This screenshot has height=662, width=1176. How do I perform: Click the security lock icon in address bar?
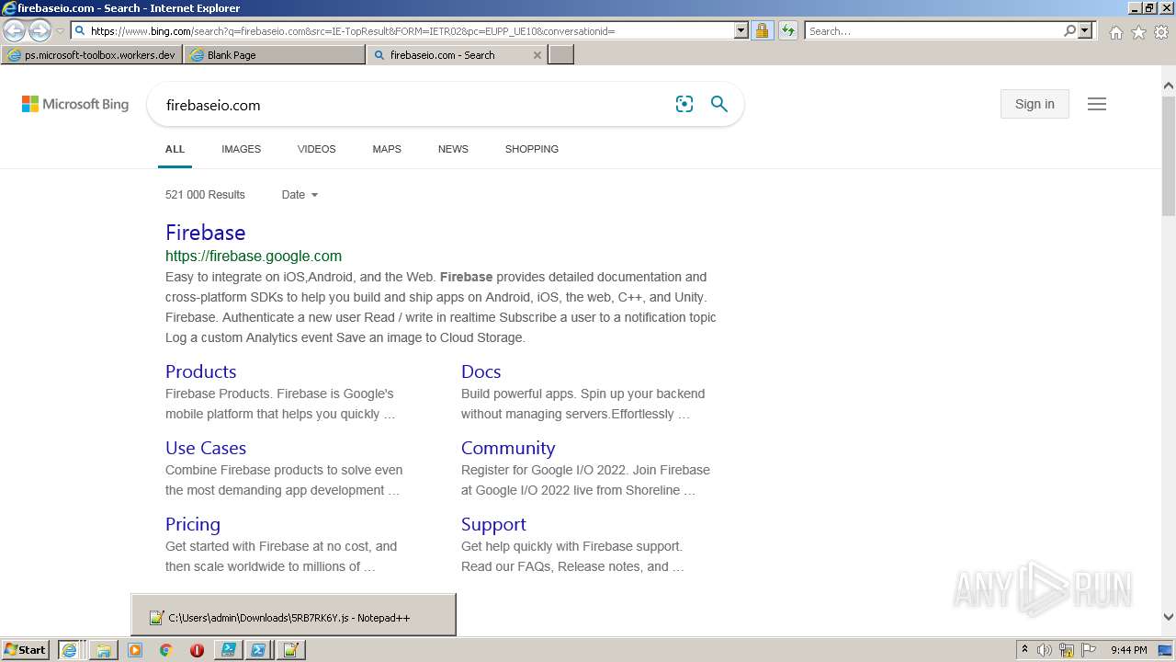(762, 30)
